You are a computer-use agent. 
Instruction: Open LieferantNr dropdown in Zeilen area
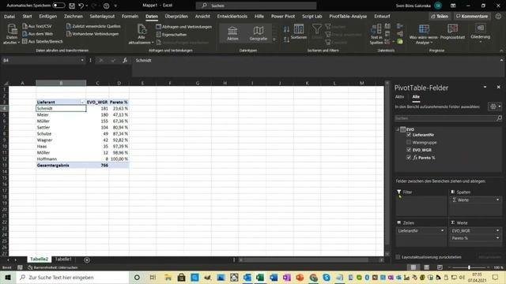pyautogui.click(x=442, y=230)
